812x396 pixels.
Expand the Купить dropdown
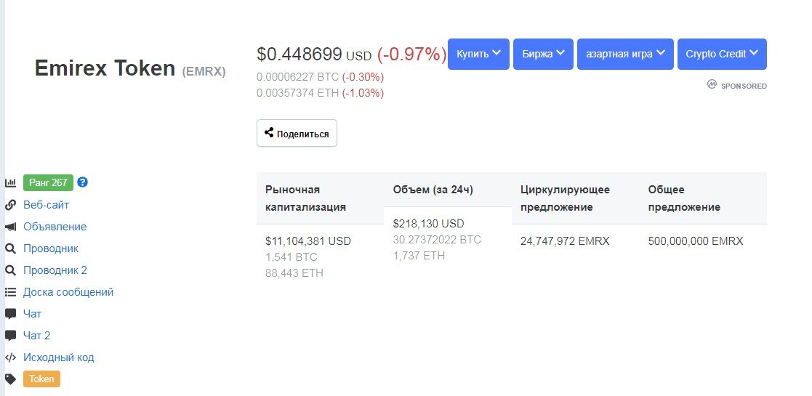click(x=478, y=54)
